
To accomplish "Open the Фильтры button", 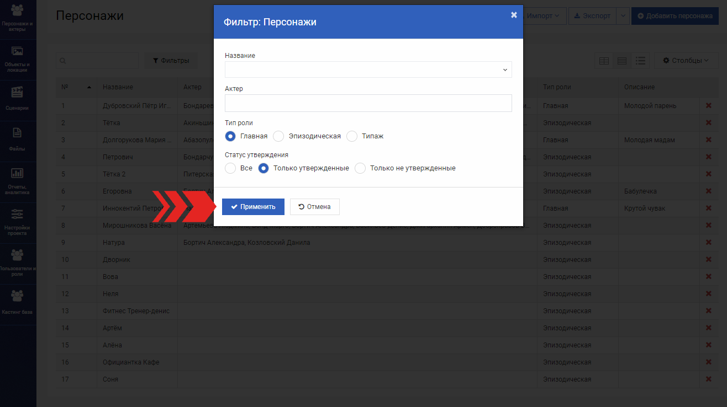I will tap(171, 61).
